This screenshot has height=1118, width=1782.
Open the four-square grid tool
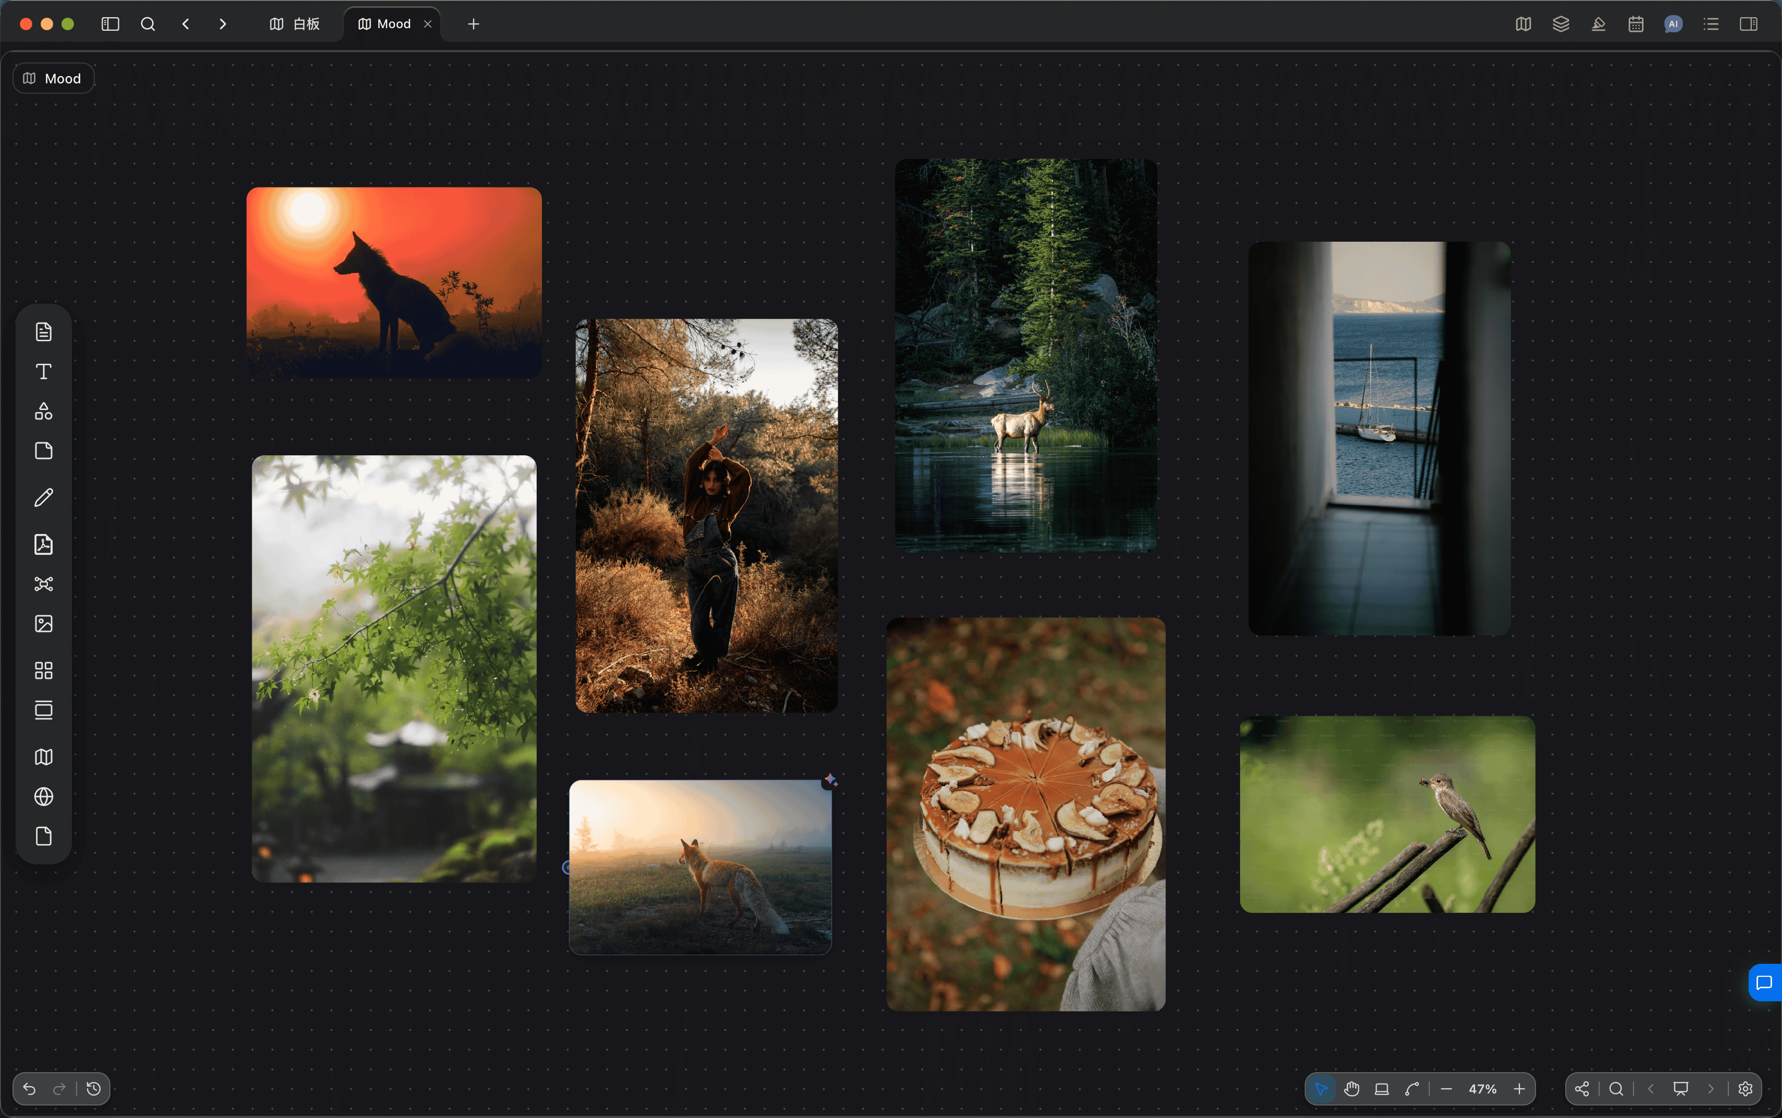pos(44,670)
